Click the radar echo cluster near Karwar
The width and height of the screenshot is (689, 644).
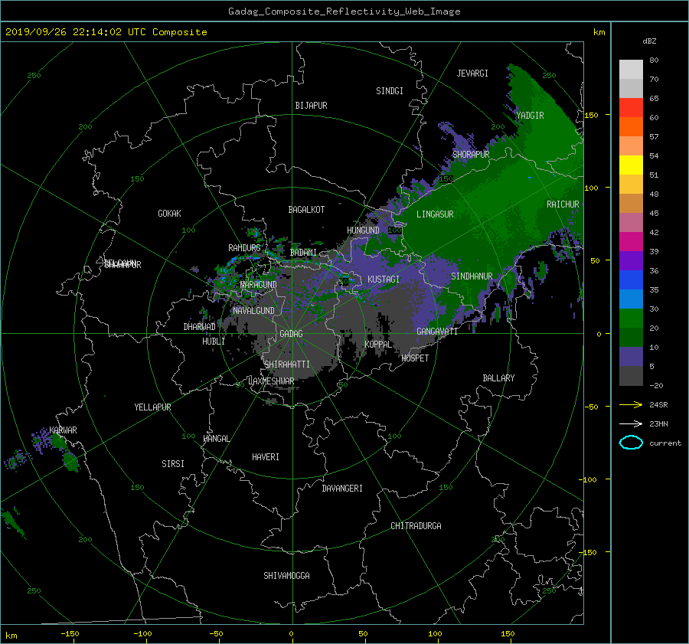[x=57, y=449]
